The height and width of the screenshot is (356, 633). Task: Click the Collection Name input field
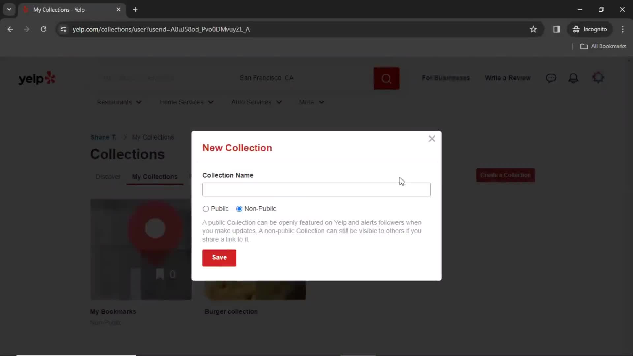[316, 190]
